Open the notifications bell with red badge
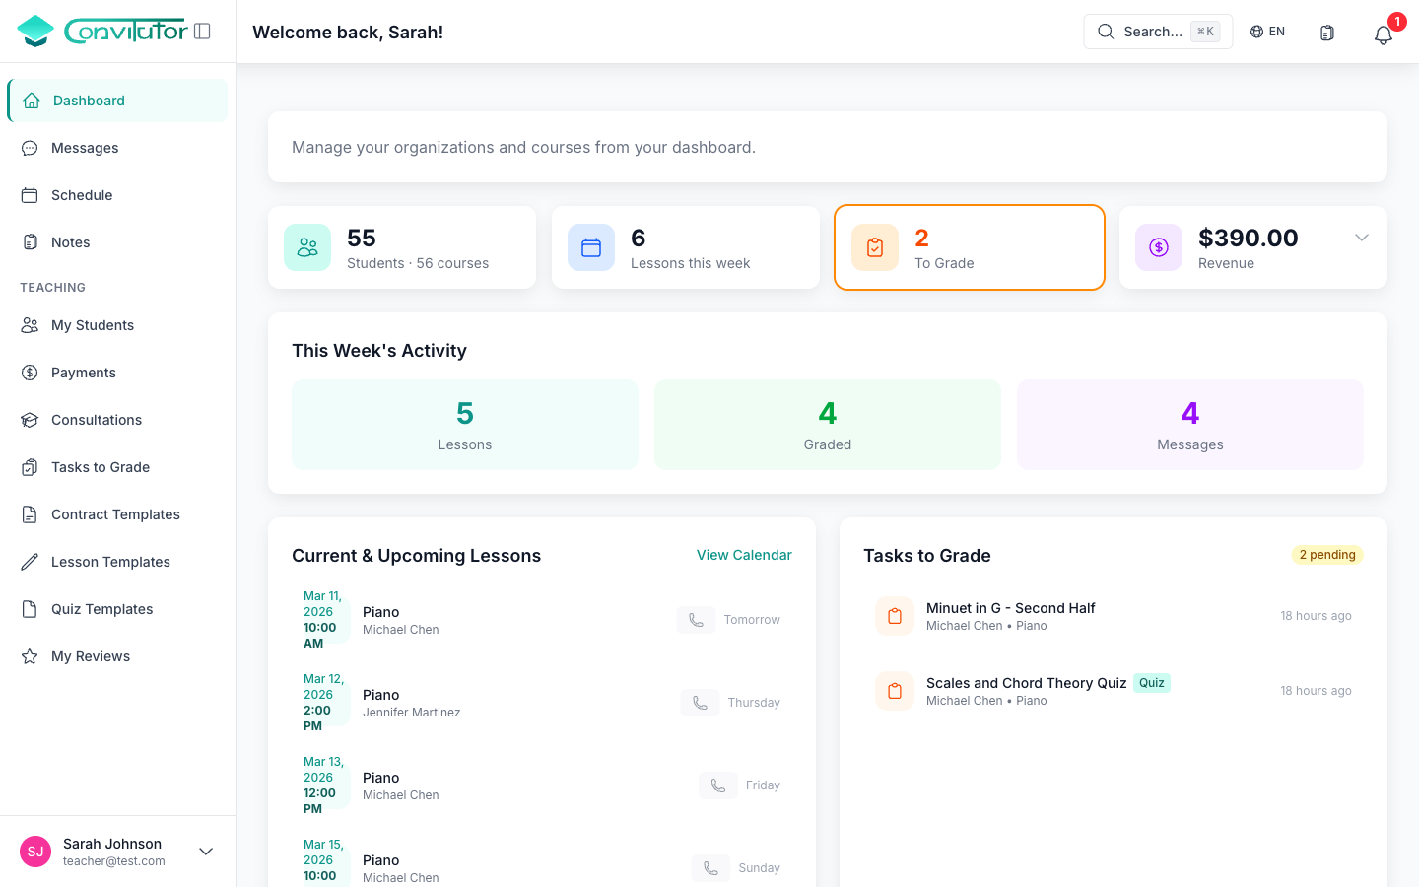The image size is (1419, 887). point(1383,34)
